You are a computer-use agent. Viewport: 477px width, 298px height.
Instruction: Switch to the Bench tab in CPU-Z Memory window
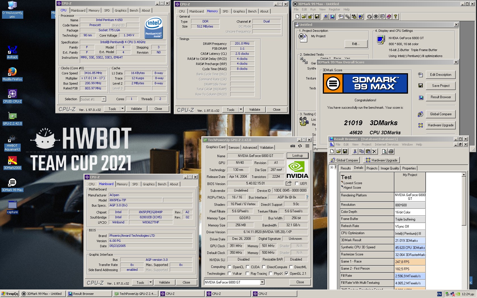tap(252, 11)
